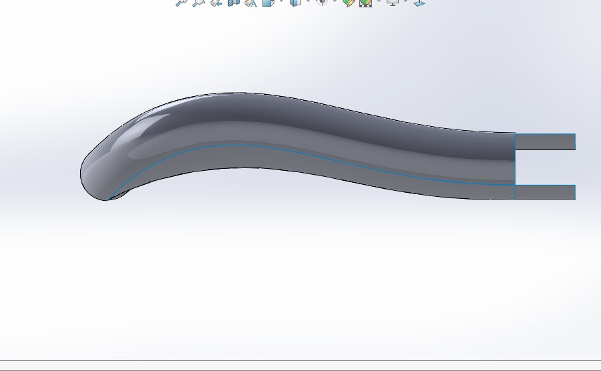Viewport: 601px width, 371px height.
Task: Open the Apply Scene icon
Action: [x=366, y=2]
